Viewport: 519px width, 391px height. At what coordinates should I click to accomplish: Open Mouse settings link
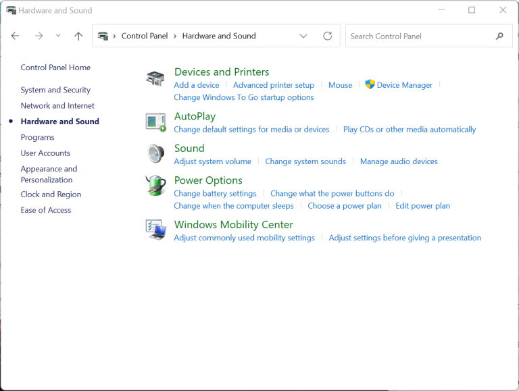coord(340,85)
